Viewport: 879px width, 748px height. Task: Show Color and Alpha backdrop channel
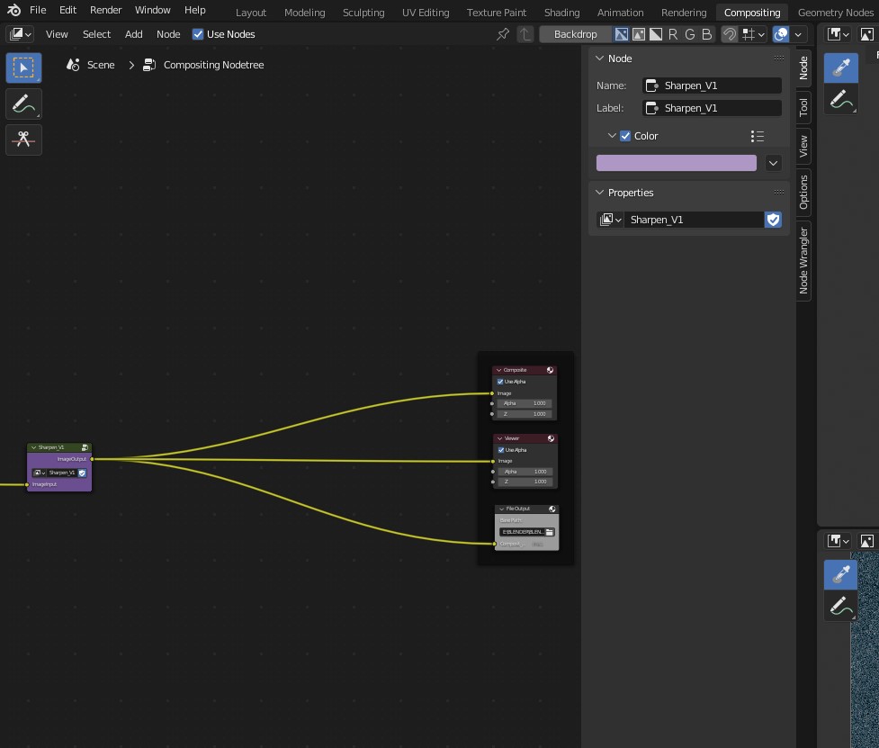coord(621,34)
